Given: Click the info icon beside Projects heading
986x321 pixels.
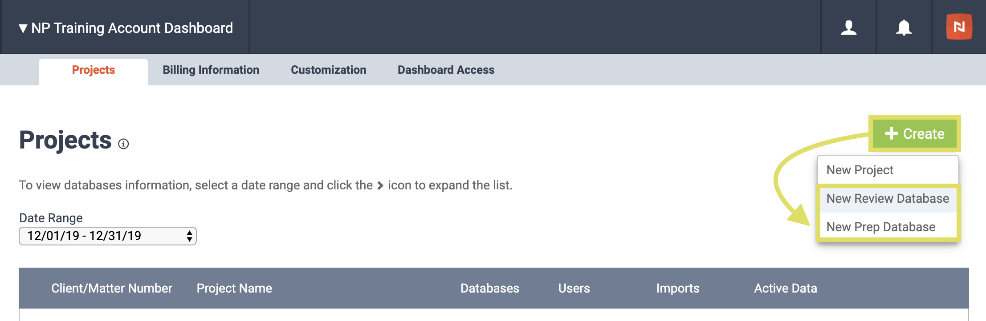Looking at the screenshot, I should (x=123, y=144).
